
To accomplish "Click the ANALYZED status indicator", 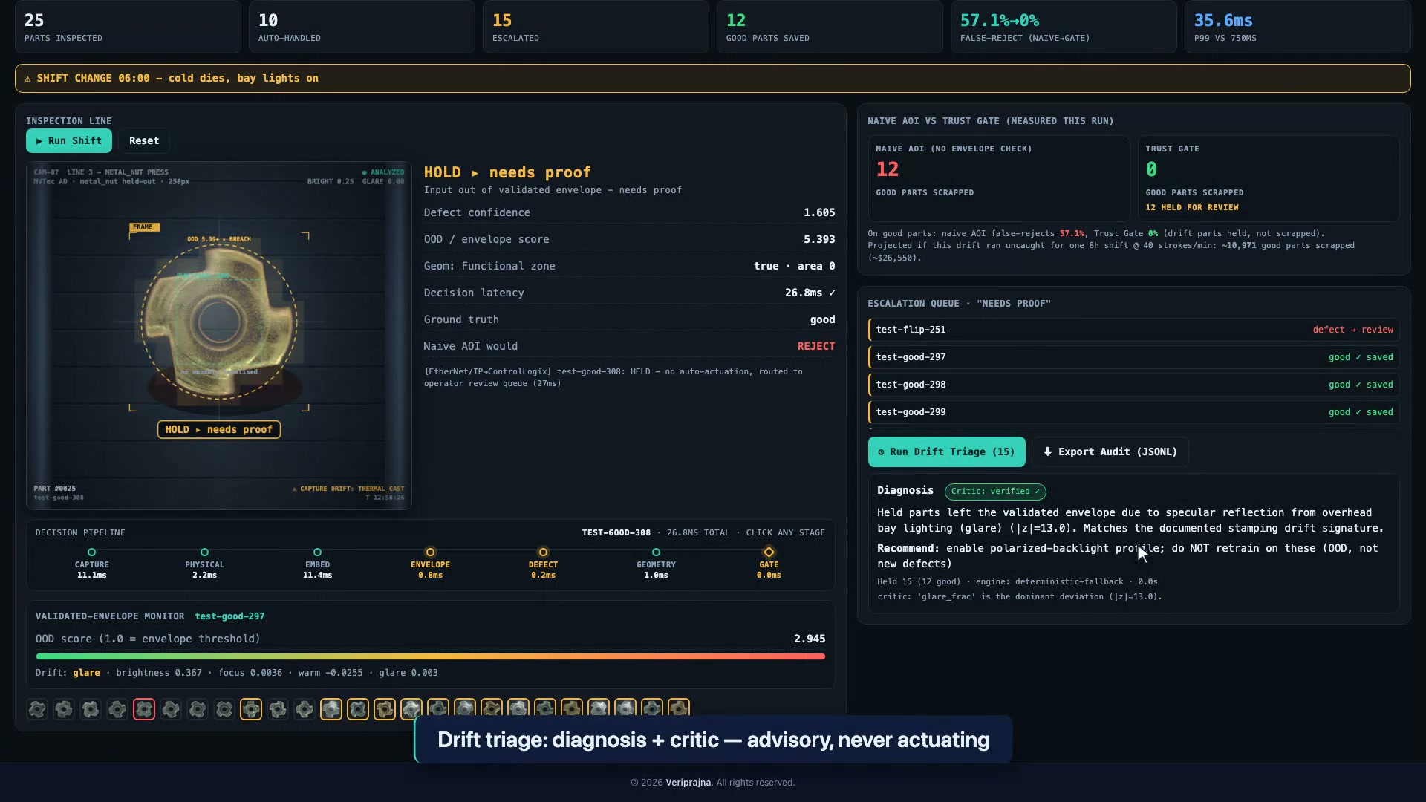I will pyautogui.click(x=383, y=172).
